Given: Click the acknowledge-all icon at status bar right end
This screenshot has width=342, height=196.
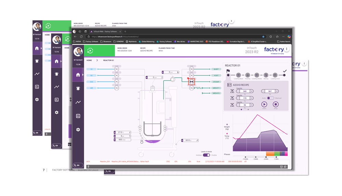Looking at the screenshot, I should pos(285,167).
